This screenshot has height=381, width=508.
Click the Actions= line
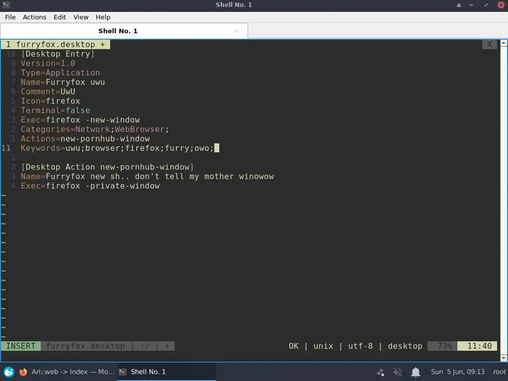click(x=85, y=139)
